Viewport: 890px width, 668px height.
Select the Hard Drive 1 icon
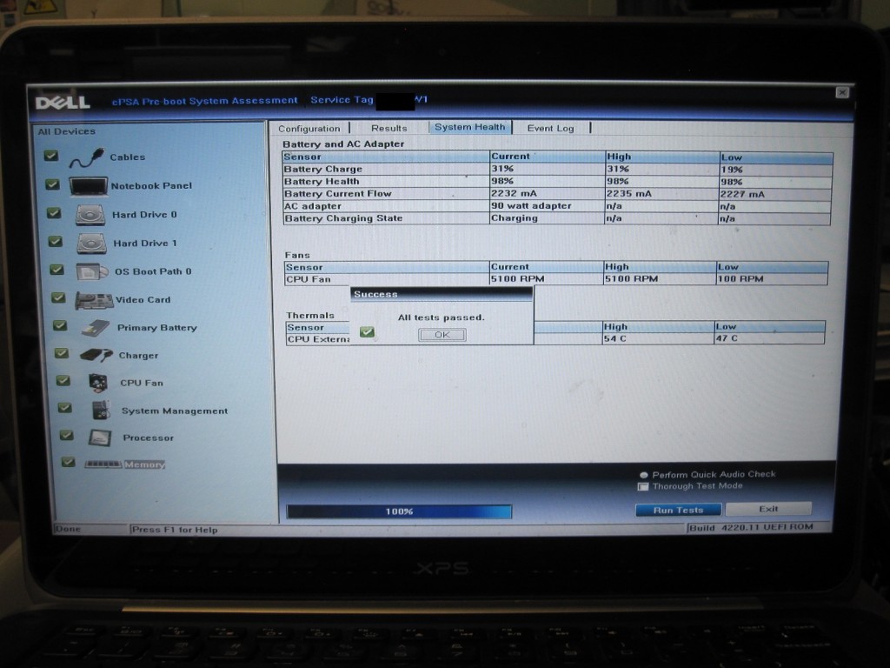click(x=92, y=244)
